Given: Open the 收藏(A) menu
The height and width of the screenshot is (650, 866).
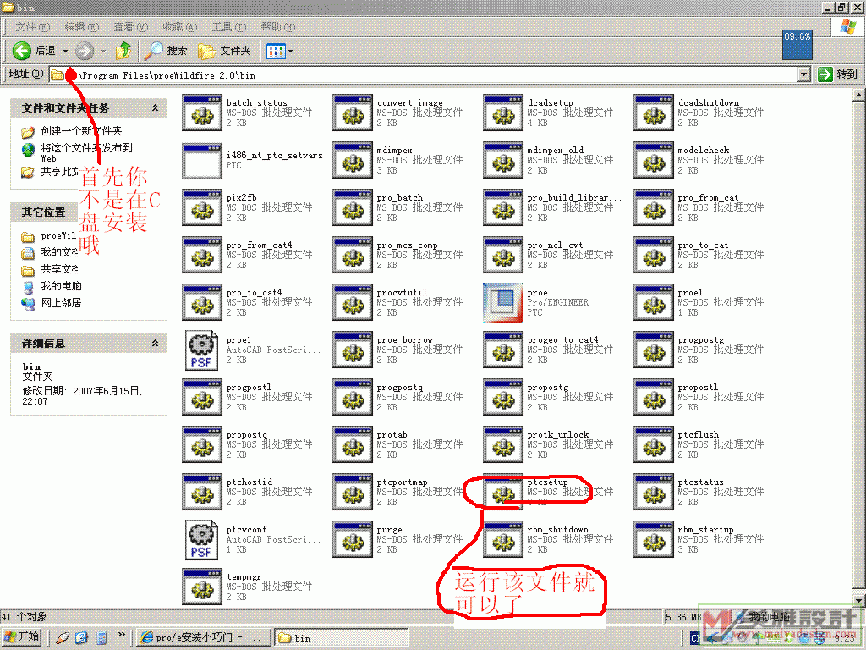Looking at the screenshot, I should pos(180,26).
